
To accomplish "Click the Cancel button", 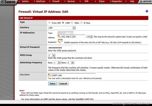I will coord(63,84).
